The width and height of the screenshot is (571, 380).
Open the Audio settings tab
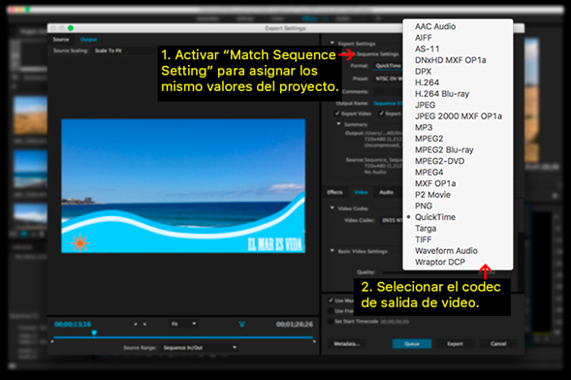pyautogui.click(x=386, y=192)
